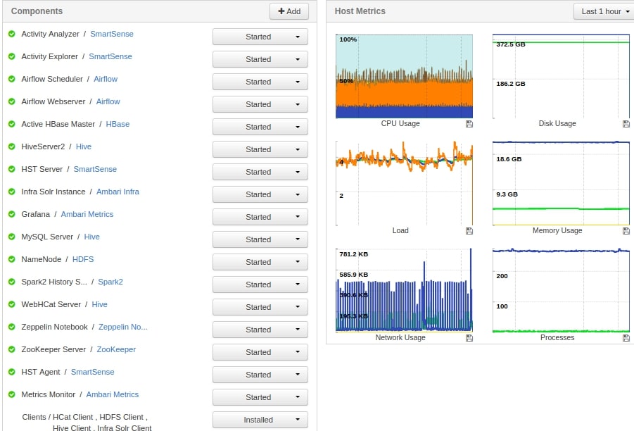This screenshot has height=431, width=634.
Task: Click the green status icon for HST Server
Action: (12, 169)
